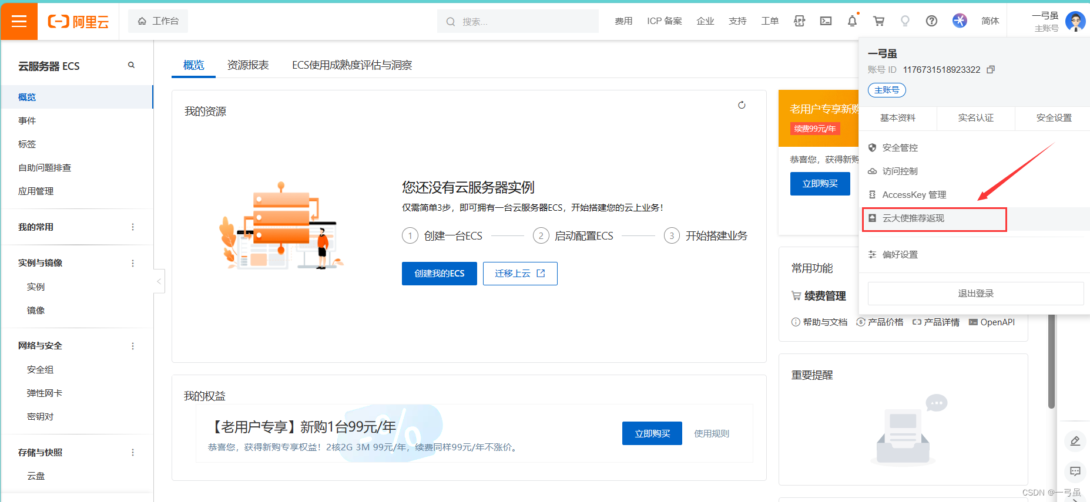
Task: Switch language via 简体
Action: pyautogui.click(x=990, y=21)
